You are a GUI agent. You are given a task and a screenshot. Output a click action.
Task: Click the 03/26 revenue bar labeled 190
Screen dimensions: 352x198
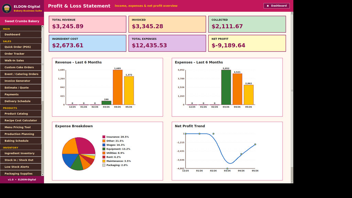[x=107, y=103]
